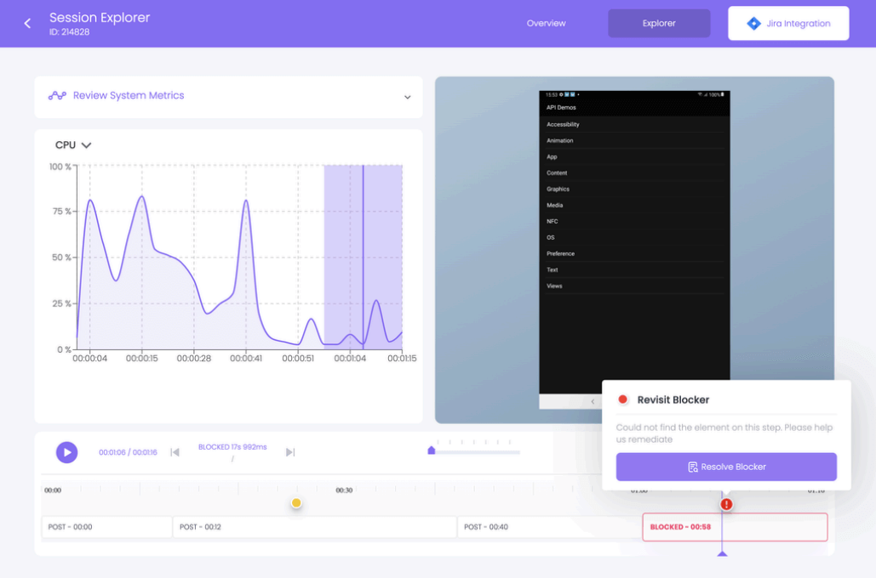Screen dimensions: 876x578
Task: Click the blue playhead triangle below timeline
Action: point(723,553)
